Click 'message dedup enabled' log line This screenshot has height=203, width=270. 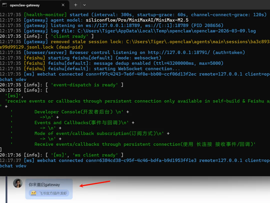[x=122, y=63]
